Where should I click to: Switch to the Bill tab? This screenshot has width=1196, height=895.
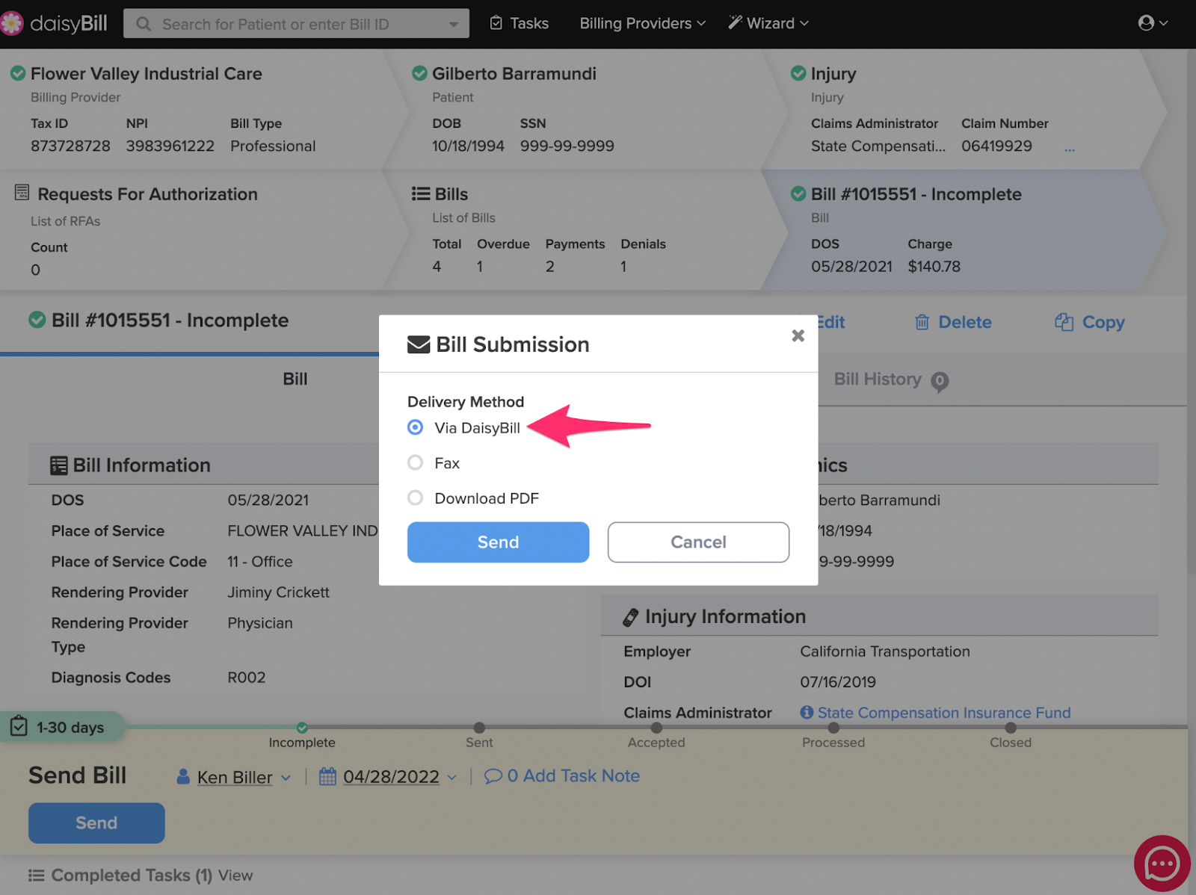[x=295, y=379]
